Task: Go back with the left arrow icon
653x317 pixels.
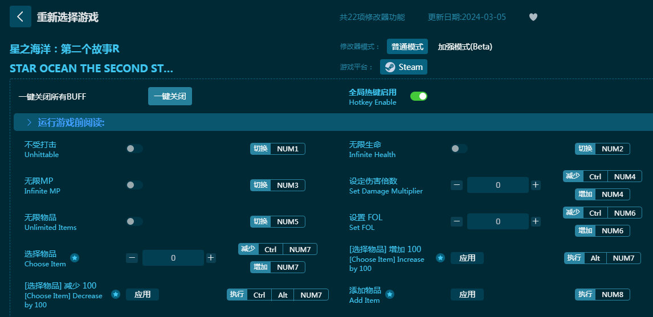Action: tap(21, 17)
